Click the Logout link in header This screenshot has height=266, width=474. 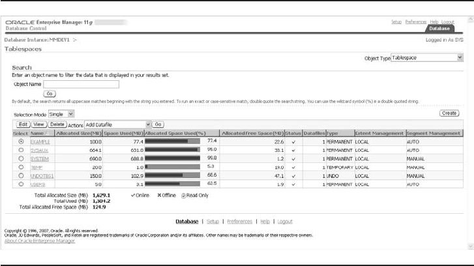tap(448, 22)
